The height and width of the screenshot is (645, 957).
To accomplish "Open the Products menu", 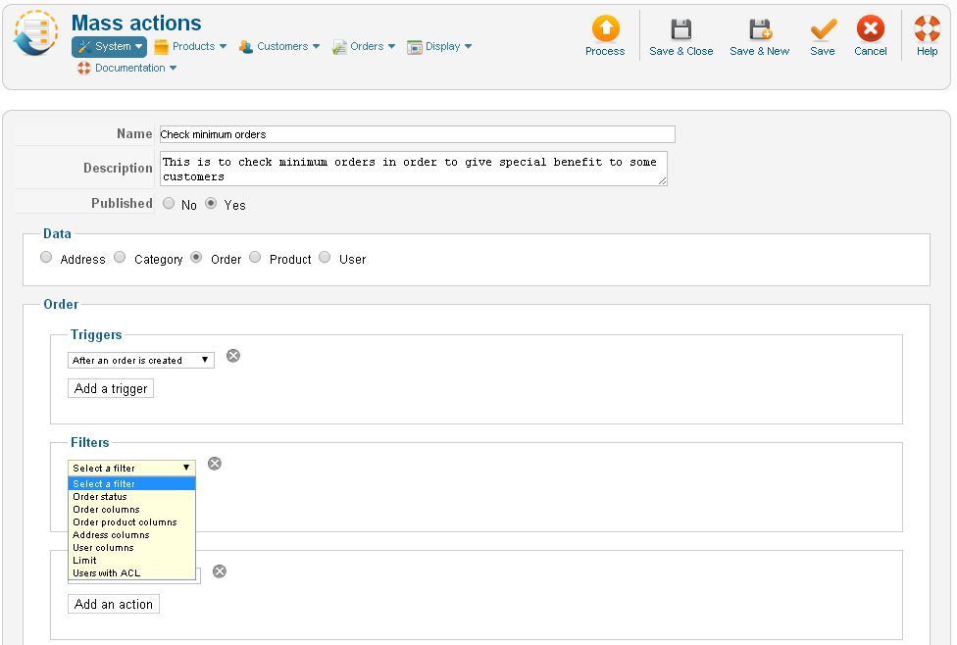I will (192, 46).
